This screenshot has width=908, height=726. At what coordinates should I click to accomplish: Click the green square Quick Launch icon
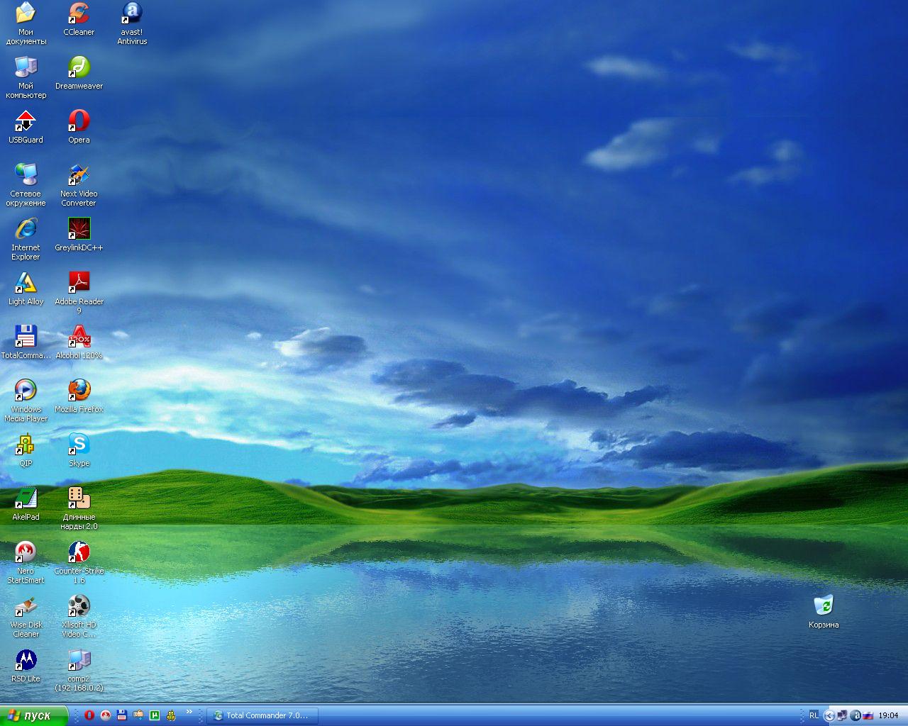coord(155,715)
